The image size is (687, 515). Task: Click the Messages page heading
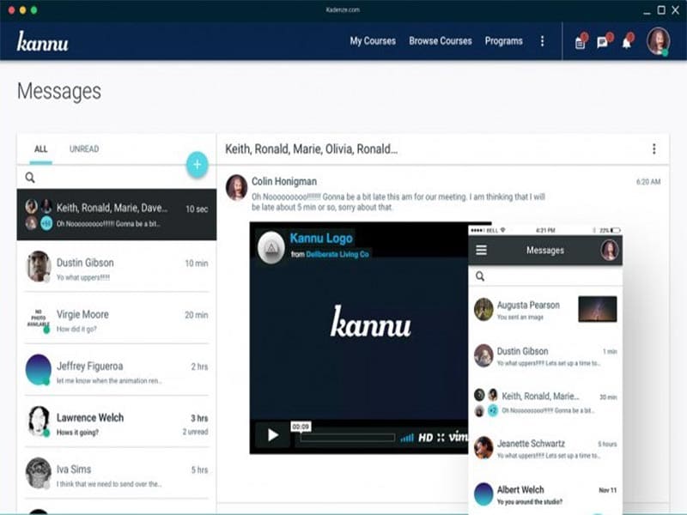click(59, 91)
